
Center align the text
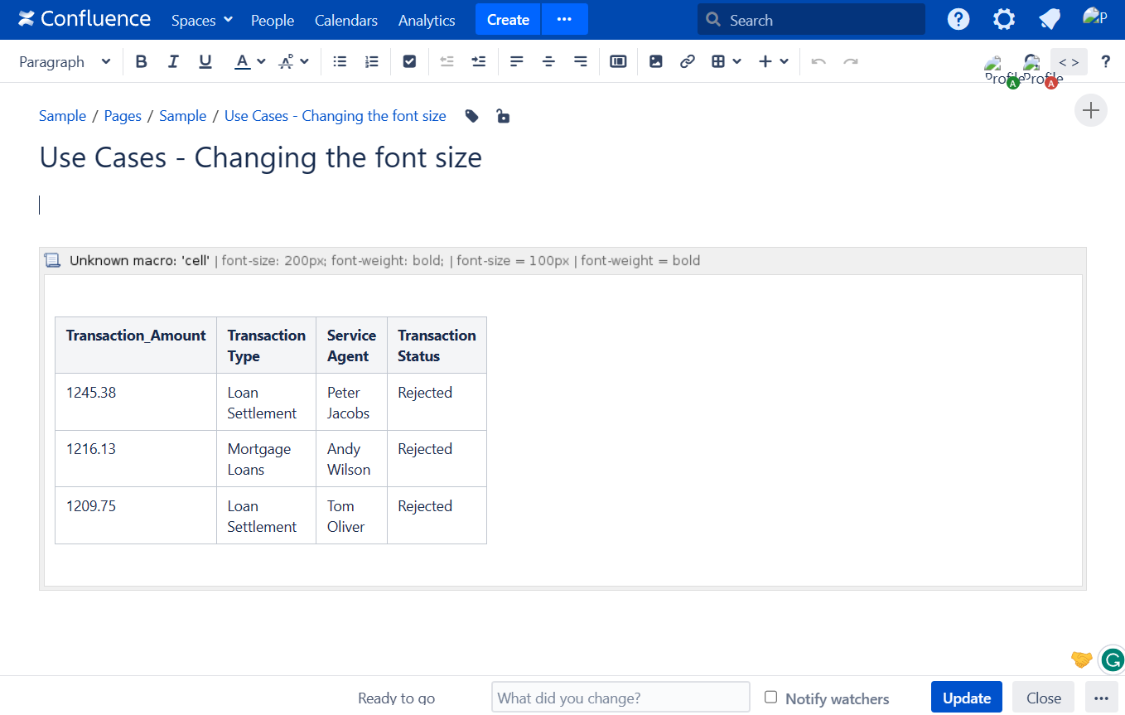click(x=548, y=61)
